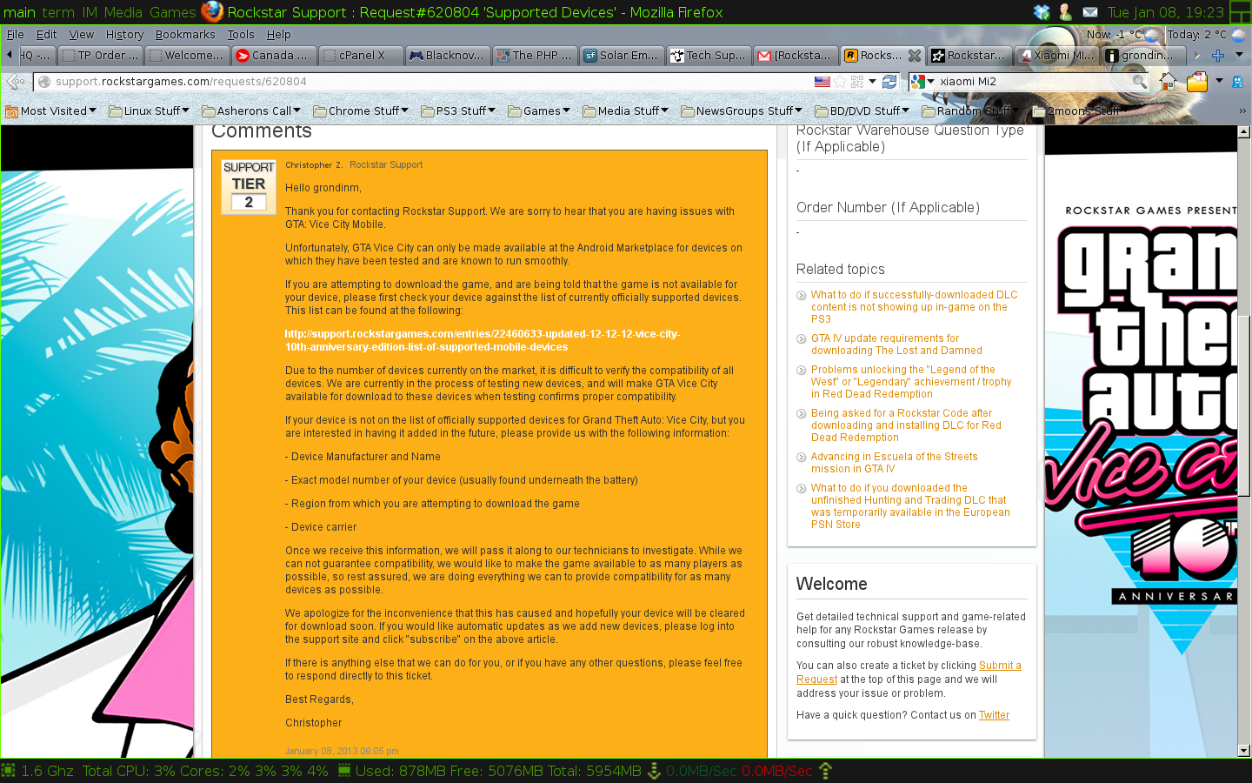
Task: Expand the Linux Stuff bookmarks folder
Action: click(149, 110)
